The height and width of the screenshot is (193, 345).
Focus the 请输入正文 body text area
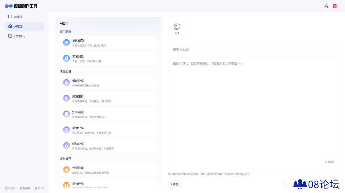pyautogui.click(x=253, y=113)
